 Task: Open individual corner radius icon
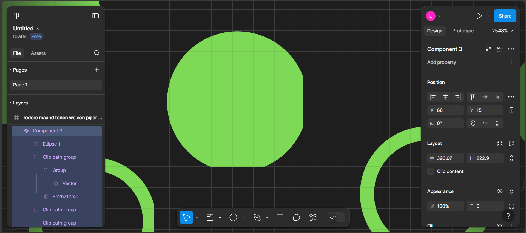click(x=511, y=206)
